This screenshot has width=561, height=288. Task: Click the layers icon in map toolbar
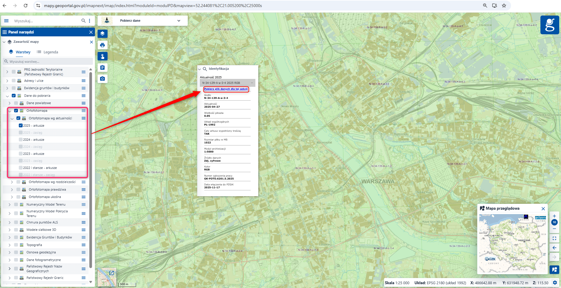102,33
